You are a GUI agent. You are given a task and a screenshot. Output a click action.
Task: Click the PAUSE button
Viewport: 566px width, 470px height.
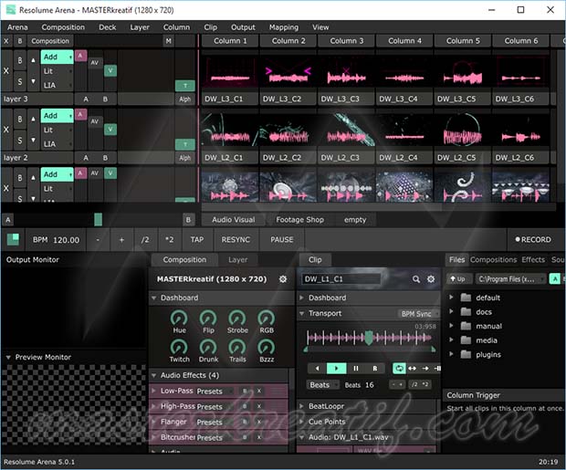point(281,240)
